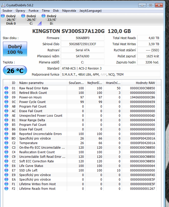The width and height of the screenshot is (169, 207).
Task: Click the Nejhorší... column header
Action: [95, 83]
